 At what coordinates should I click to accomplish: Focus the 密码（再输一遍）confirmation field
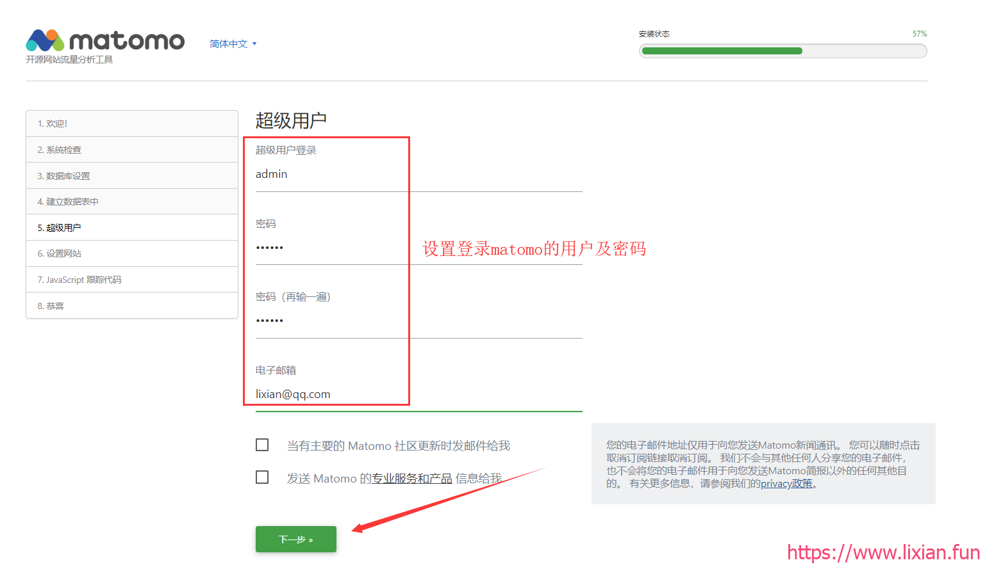(x=419, y=321)
